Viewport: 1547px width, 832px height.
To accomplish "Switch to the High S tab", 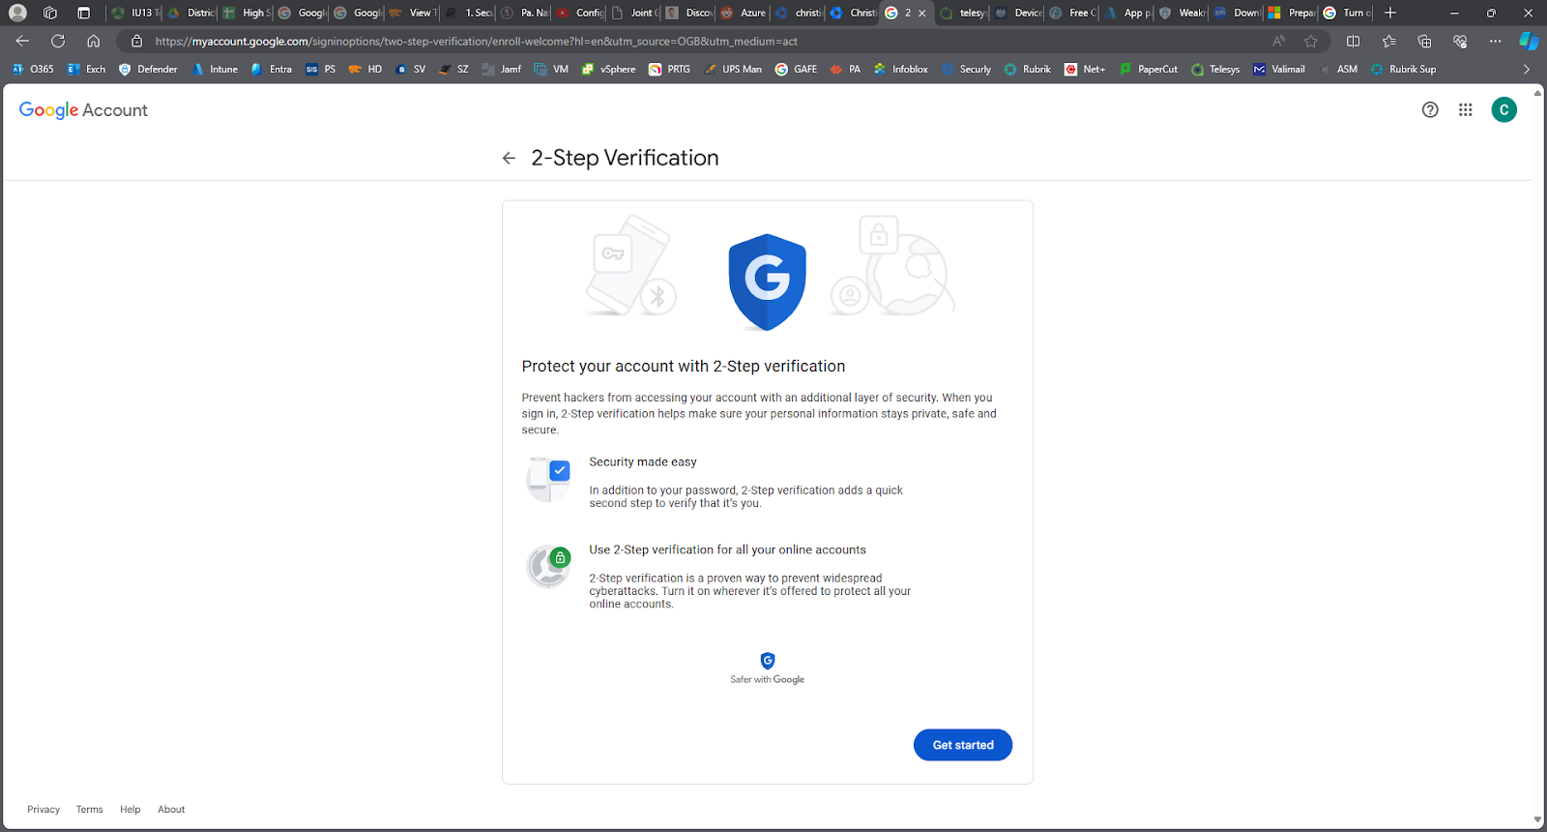I will pos(247,13).
